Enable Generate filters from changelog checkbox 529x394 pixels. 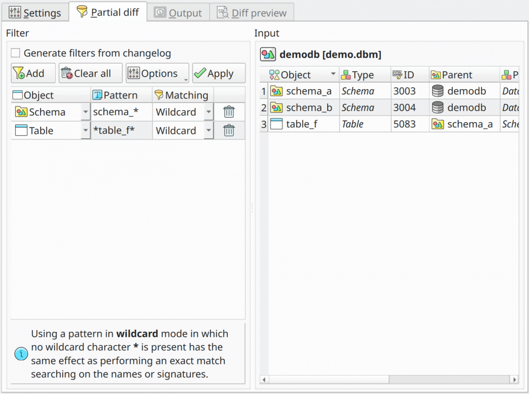coord(16,53)
